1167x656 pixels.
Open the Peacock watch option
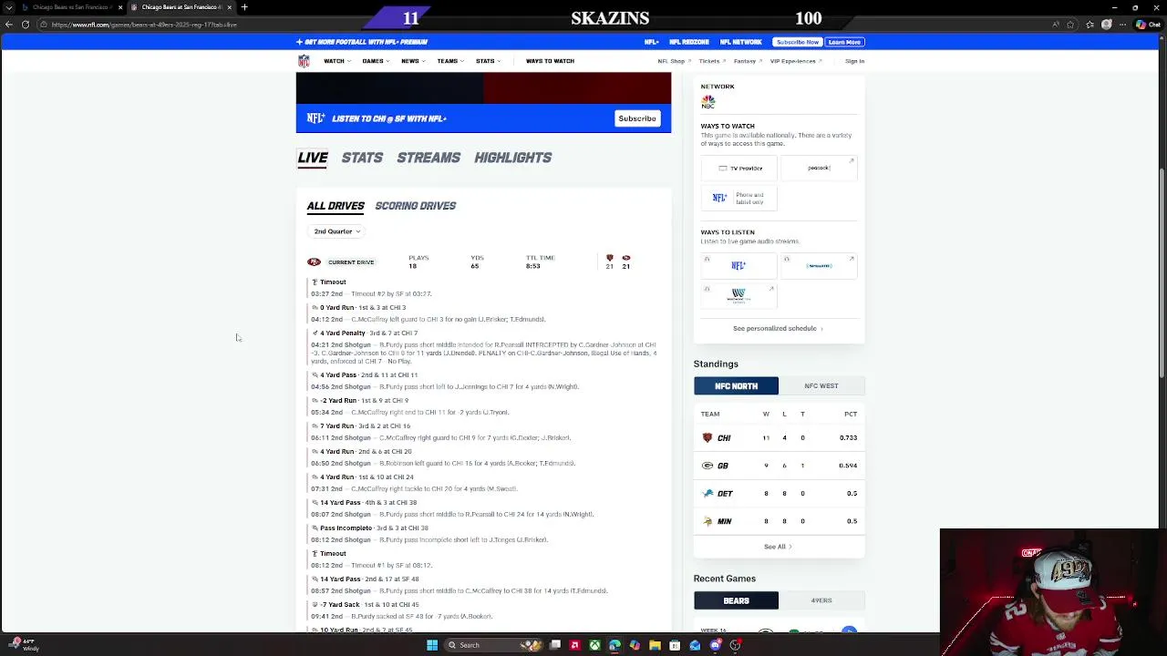pos(819,168)
